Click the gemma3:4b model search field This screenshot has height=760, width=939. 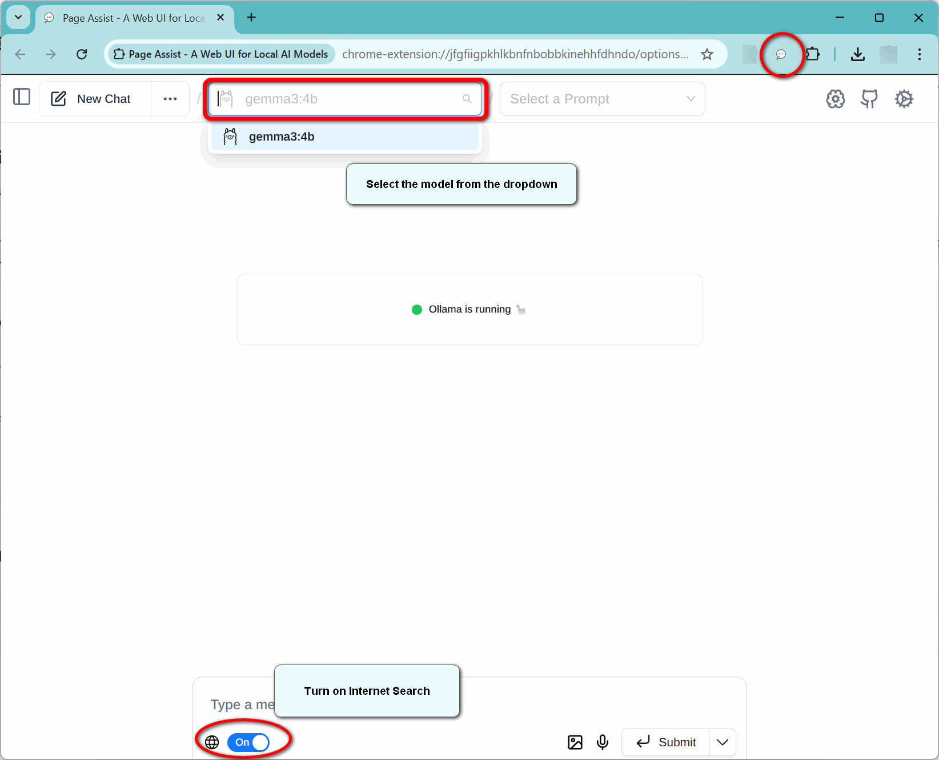click(x=345, y=99)
